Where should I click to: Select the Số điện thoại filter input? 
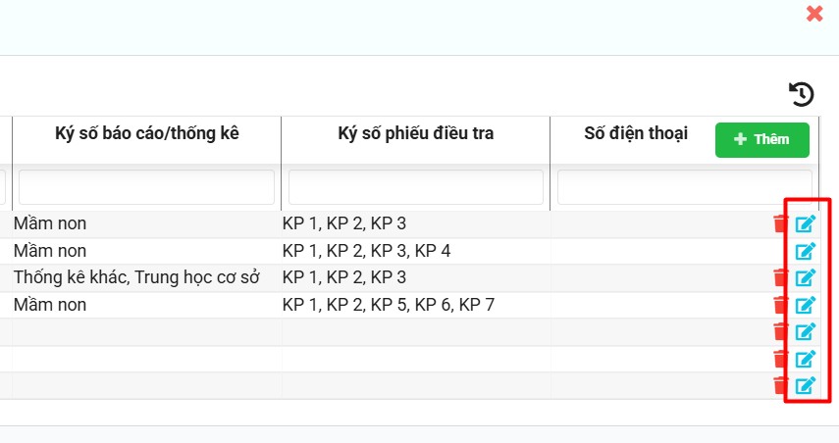click(684, 187)
